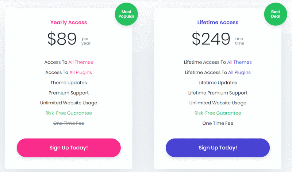
Task: Click the Best Deal green badge
Action: pos(276,14)
